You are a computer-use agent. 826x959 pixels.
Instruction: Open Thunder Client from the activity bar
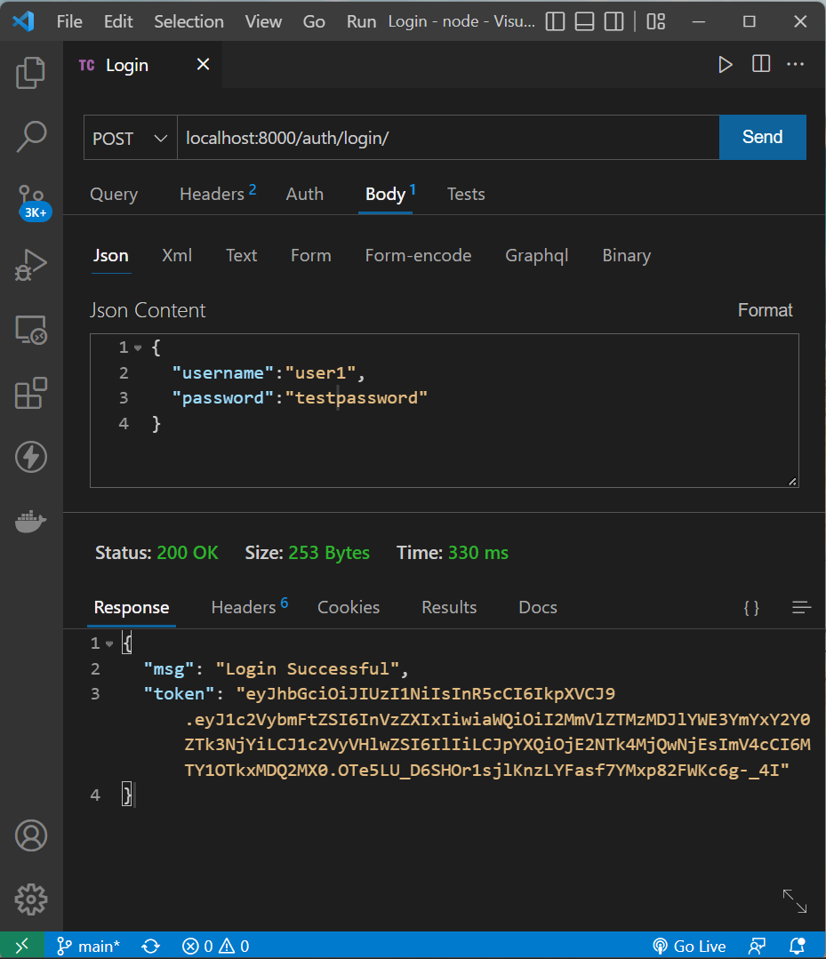pos(31,456)
